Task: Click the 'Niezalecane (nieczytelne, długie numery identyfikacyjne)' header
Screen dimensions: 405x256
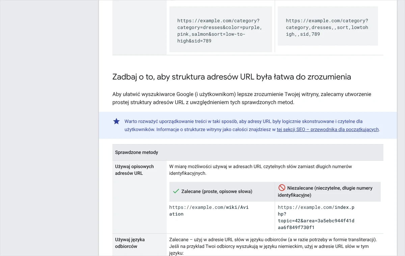Action: tap(328, 192)
